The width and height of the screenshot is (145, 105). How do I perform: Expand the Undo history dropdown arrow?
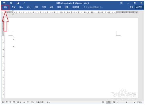tap(7, 3)
